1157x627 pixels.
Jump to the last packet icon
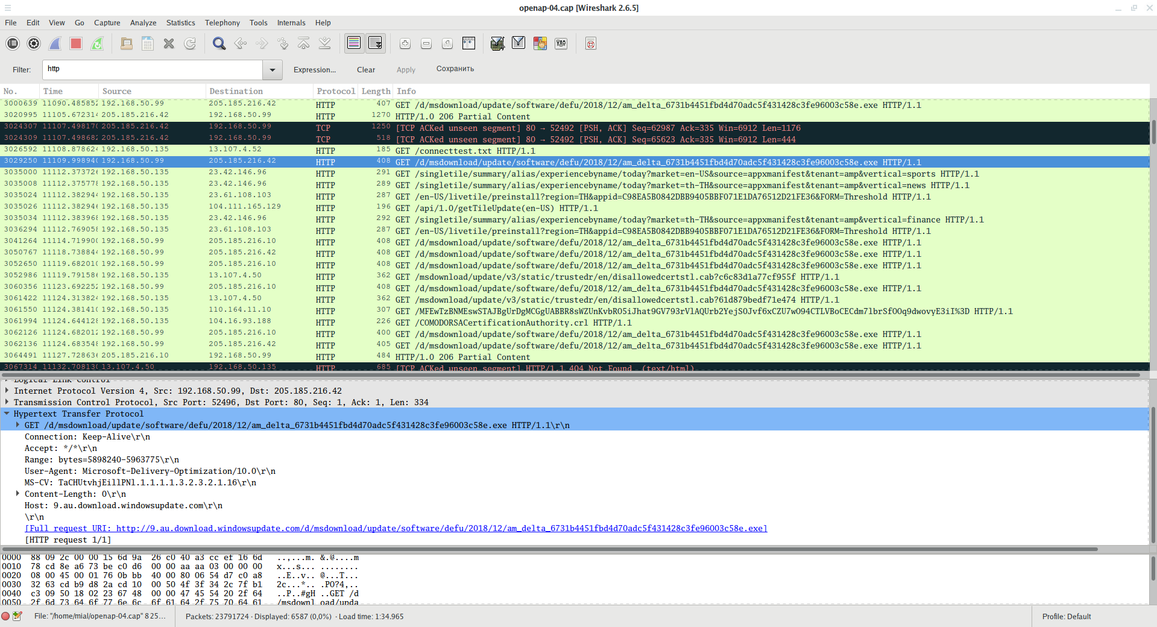coord(324,43)
